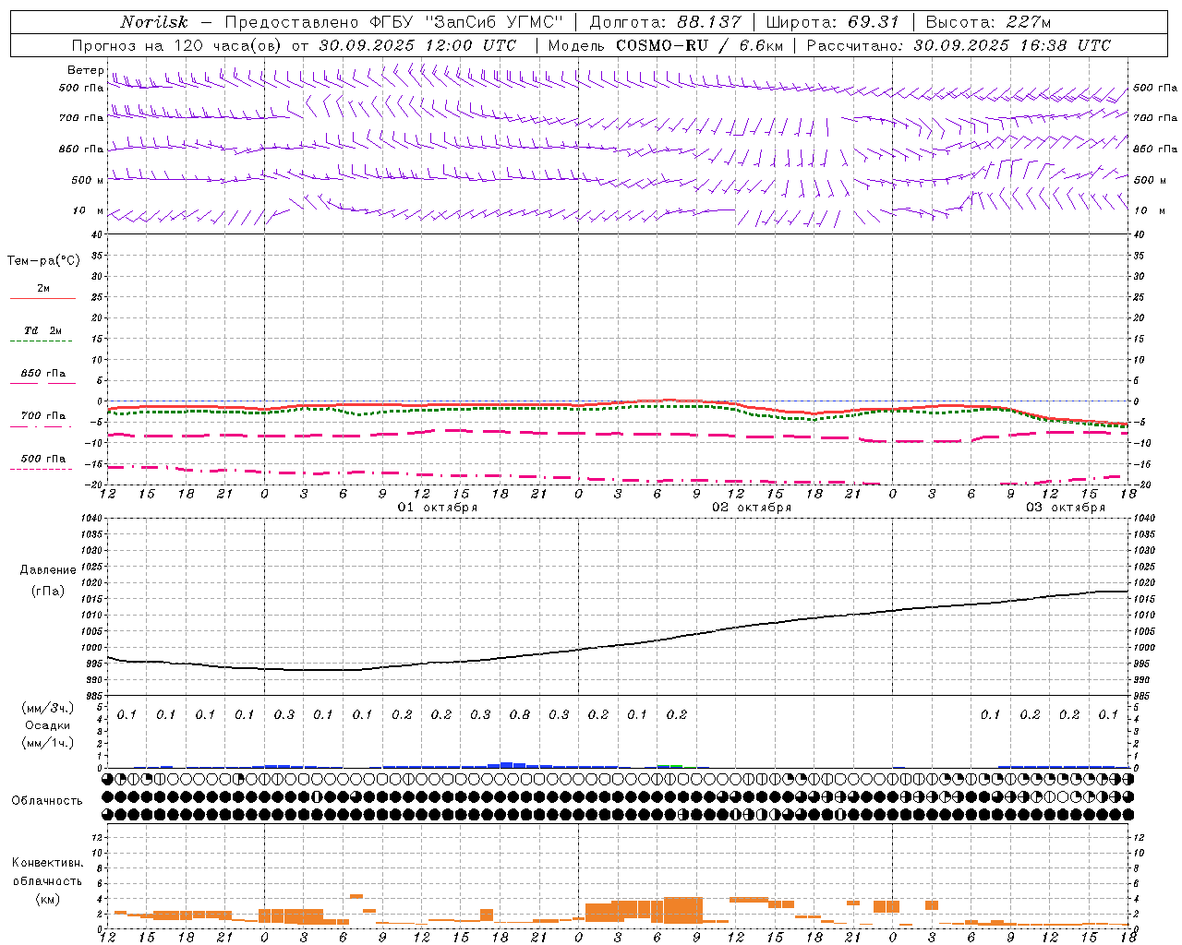Click the "03 октября" date label

coord(1066,508)
